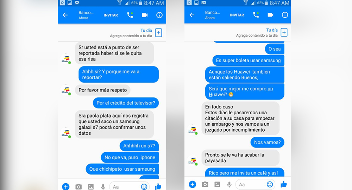Tap microphone icon in right chat toolbar
Screen dimensions: 352x190
tap(229, 185)
